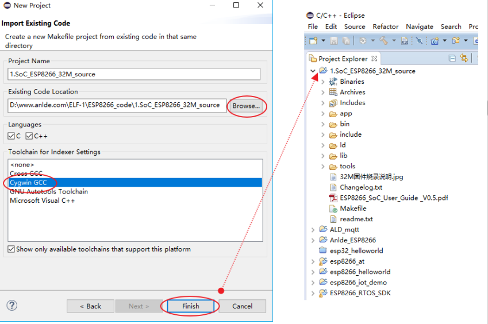Screen dimensions: 488x324
Task: Toggle Link with Editor arrows icon
Action: pos(464,59)
